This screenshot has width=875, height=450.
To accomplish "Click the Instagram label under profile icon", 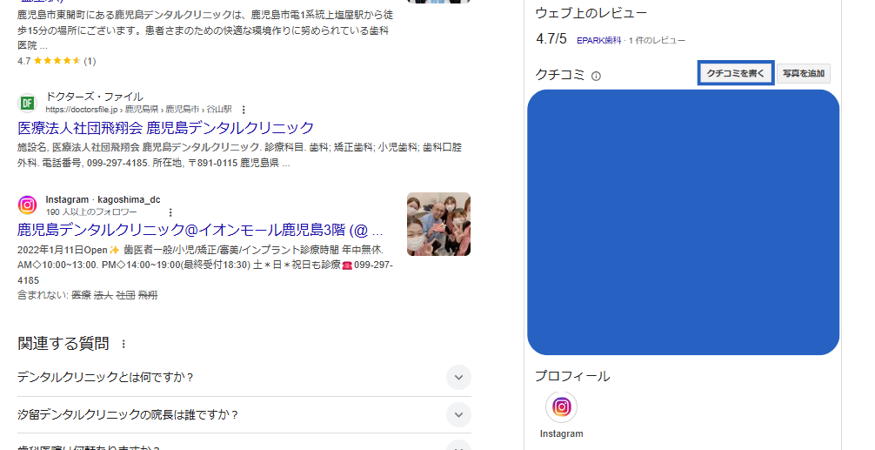I will (x=561, y=433).
